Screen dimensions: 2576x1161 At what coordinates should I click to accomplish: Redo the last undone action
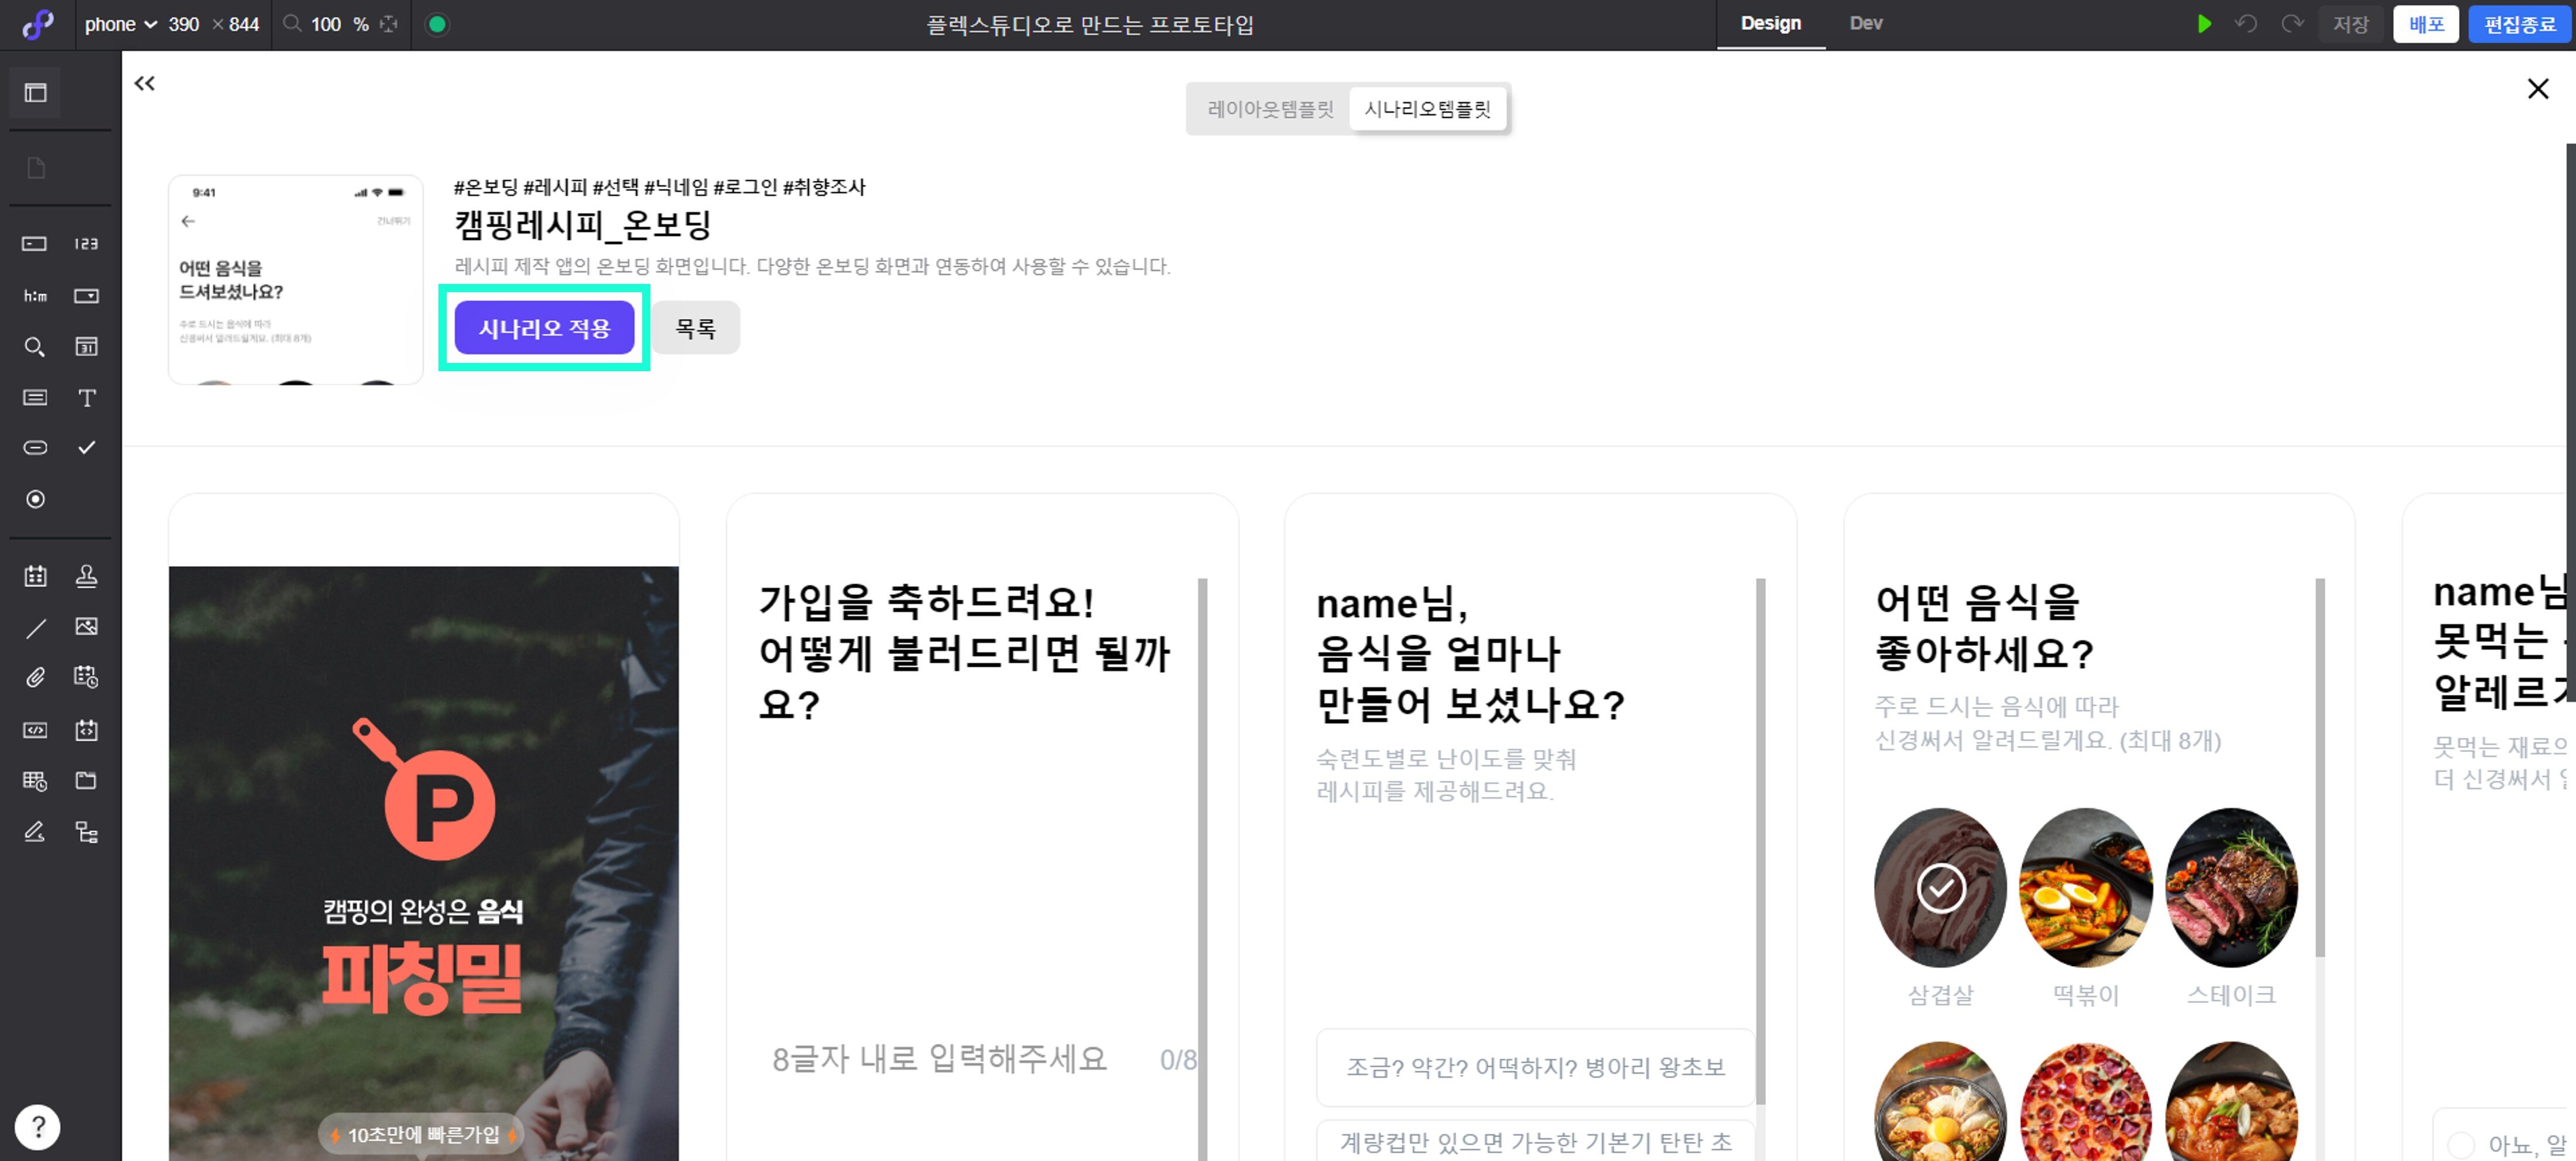[2292, 24]
